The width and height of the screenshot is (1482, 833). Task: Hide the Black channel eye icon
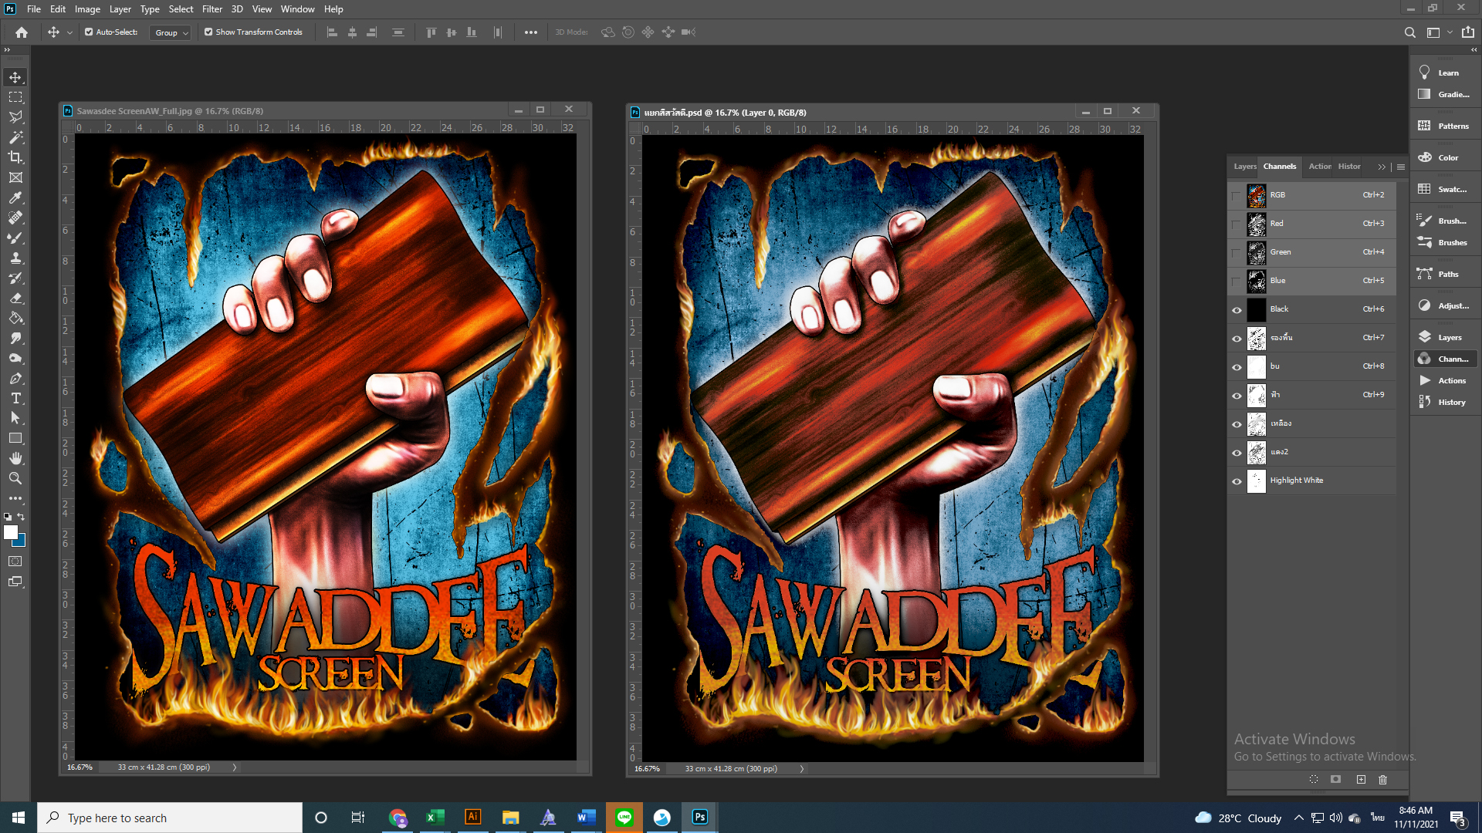1236,310
